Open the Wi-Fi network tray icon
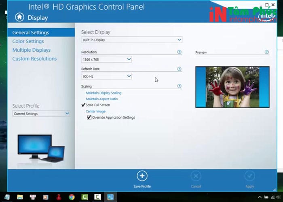Screen dimensions: 283x202 (x=273, y=197)
